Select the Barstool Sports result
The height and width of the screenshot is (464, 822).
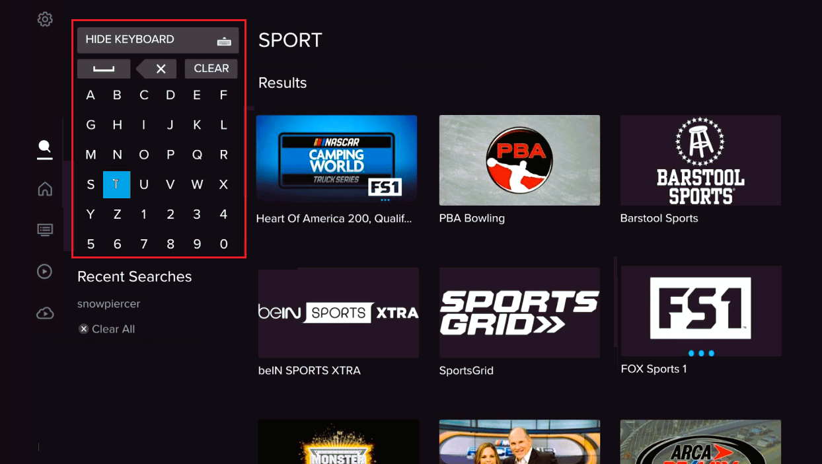pyautogui.click(x=700, y=160)
